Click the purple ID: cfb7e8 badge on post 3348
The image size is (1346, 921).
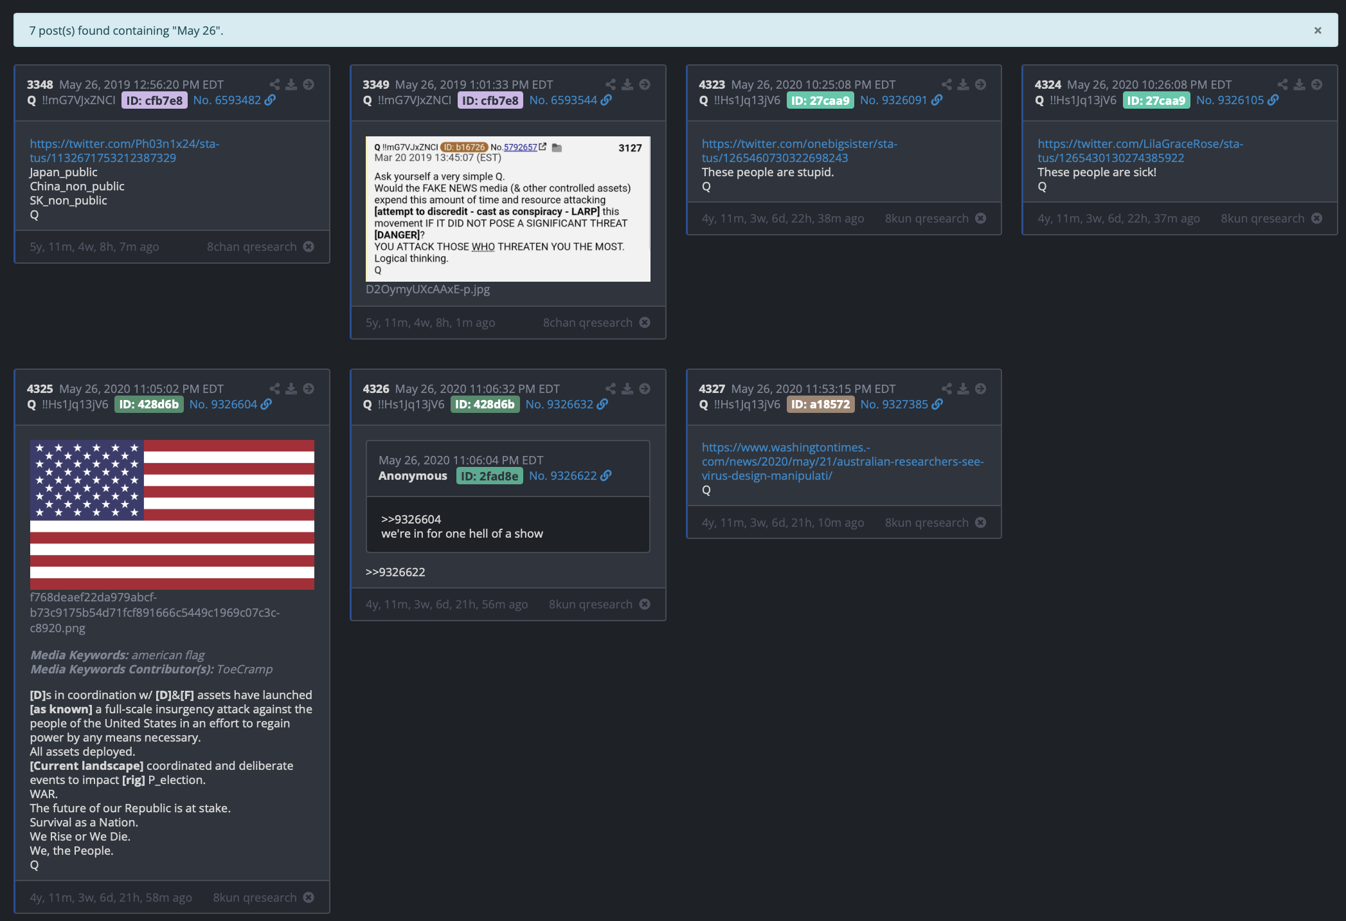click(x=154, y=100)
